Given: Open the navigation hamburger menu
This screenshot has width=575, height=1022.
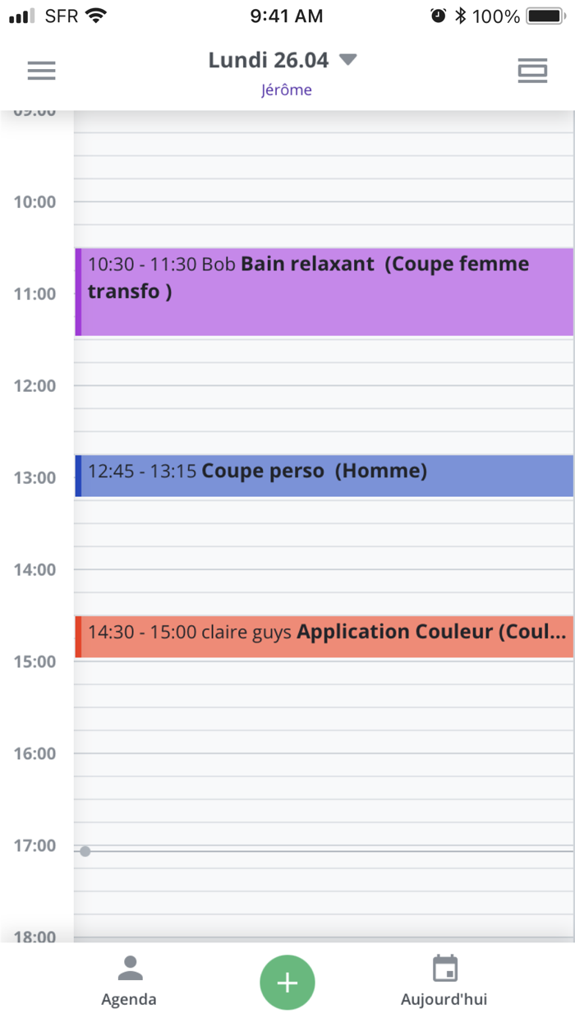Looking at the screenshot, I should [41, 71].
